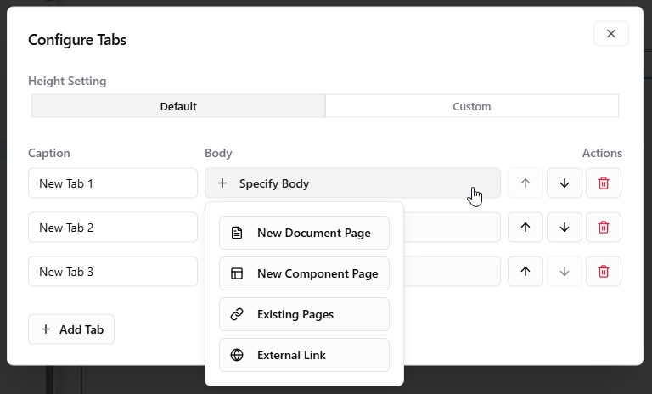Edit the New Tab 1 caption field
This screenshot has width=652, height=394.
tap(112, 183)
